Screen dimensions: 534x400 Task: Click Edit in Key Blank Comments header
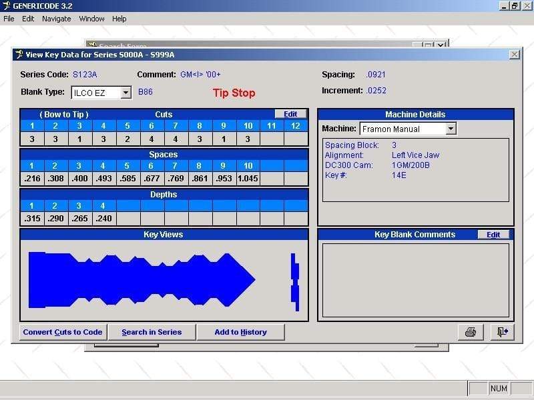click(x=493, y=235)
